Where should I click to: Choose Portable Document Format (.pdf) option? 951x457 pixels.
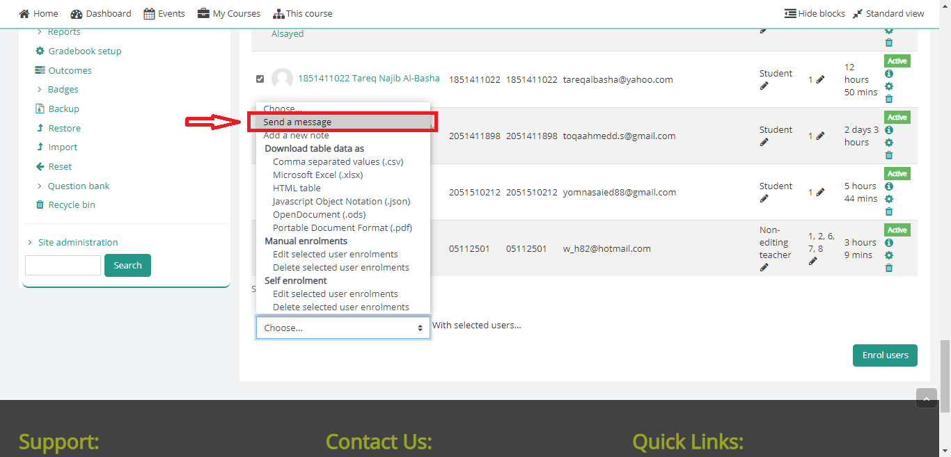click(343, 227)
